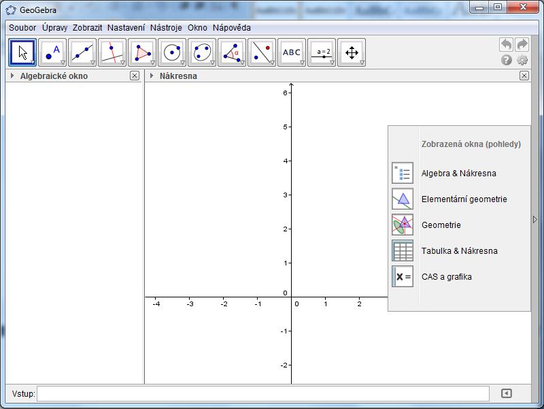
Task: Choose the Geometrie perspective label
Action: coord(441,225)
